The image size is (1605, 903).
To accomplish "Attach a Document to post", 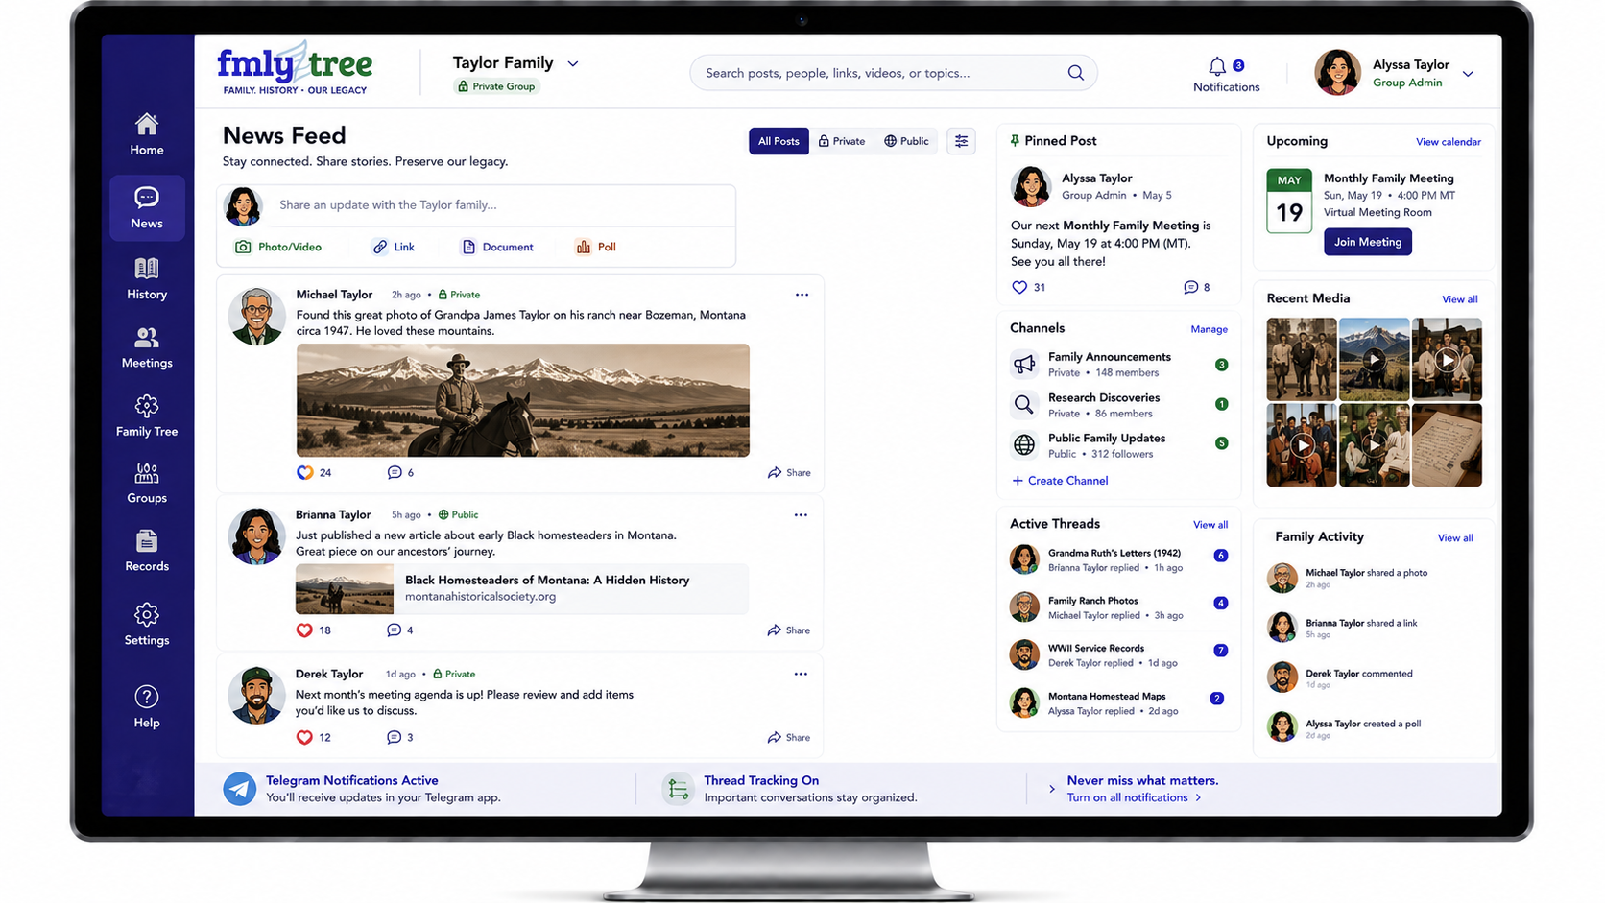I will tap(497, 247).
